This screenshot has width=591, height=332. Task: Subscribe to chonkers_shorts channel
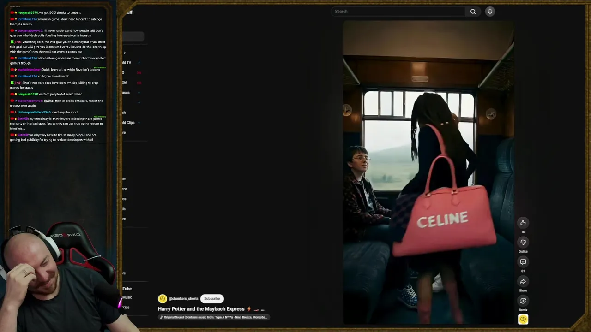click(212, 299)
